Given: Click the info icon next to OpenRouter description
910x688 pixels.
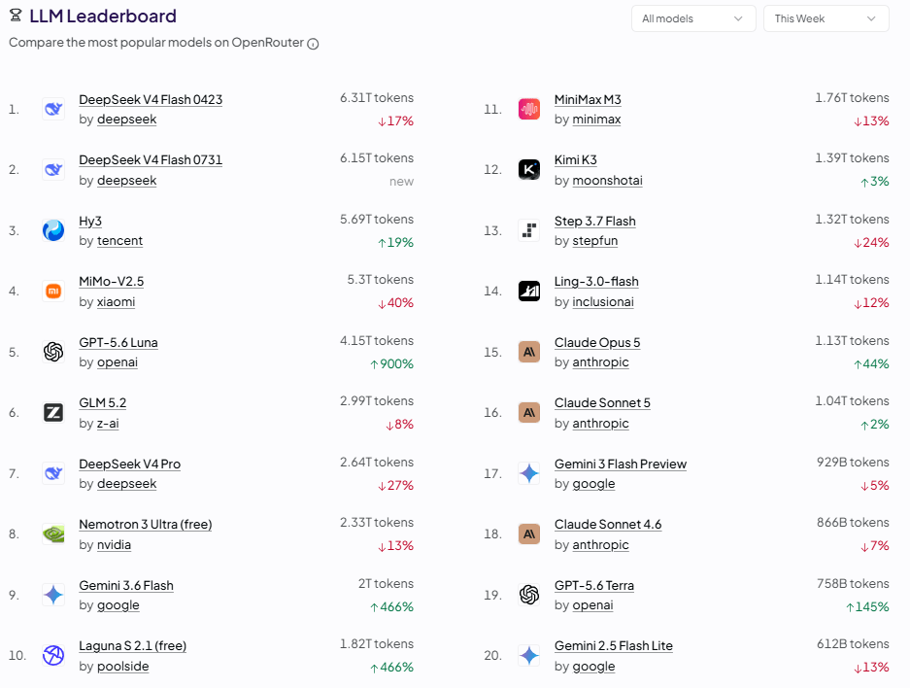Looking at the screenshot, I should click(313, 44).
